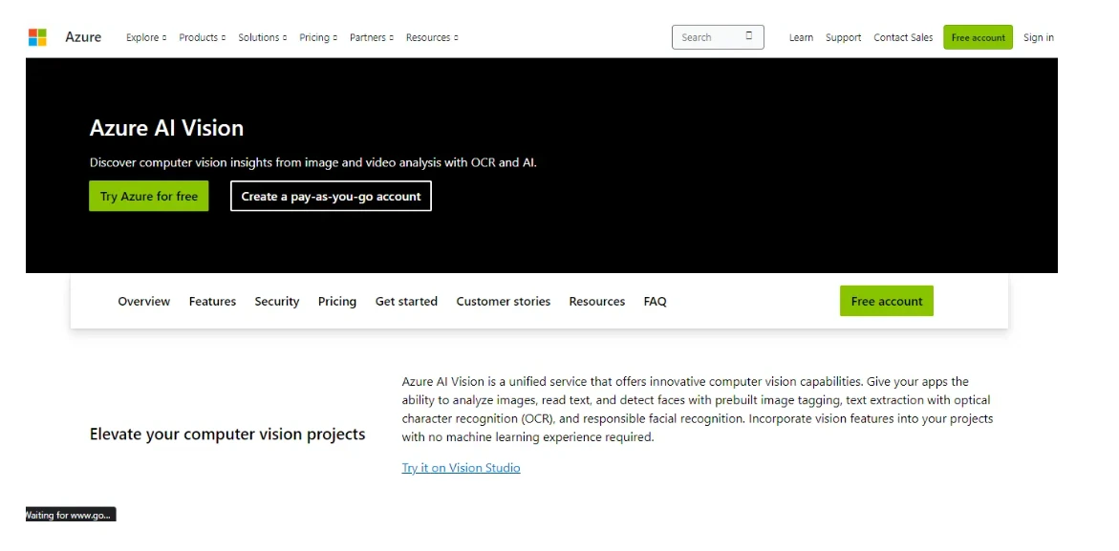Follow the Try it on Vision Studio link

pyautogui.click(x=461, y=467)
